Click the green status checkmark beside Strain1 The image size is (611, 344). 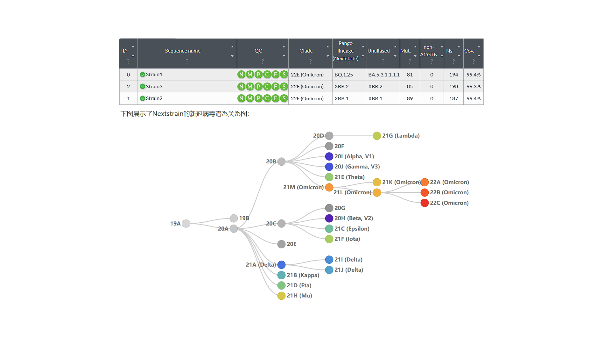142,75
